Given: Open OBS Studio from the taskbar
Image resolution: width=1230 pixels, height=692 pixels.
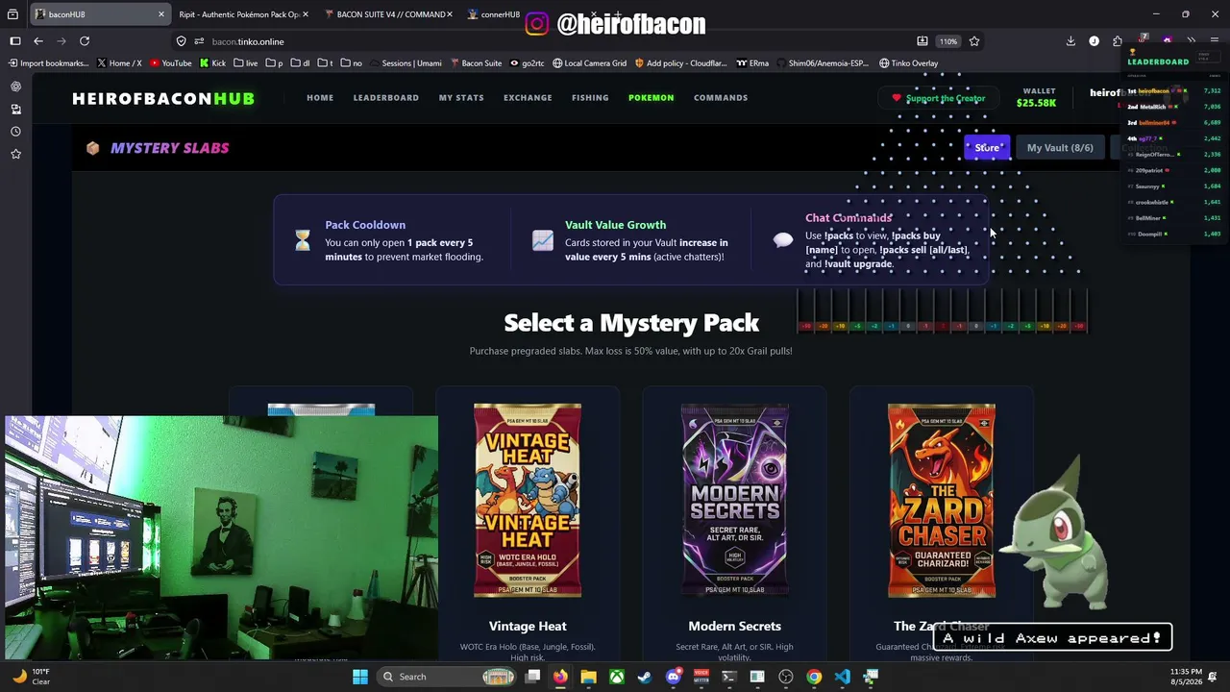Looking at the screenshot, I should 786,677.
